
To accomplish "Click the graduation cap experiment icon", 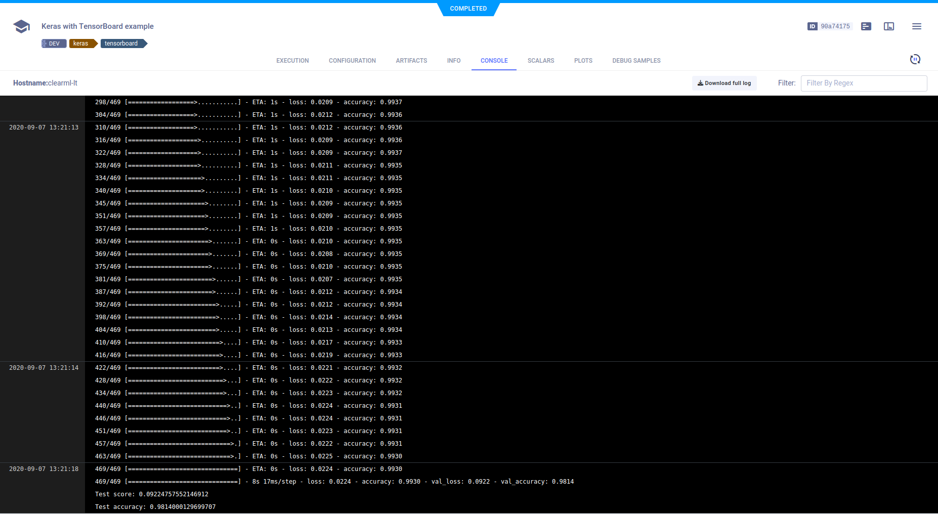I will pos(21,26).
